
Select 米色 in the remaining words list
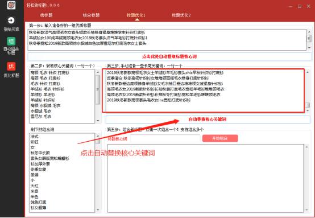tap(34, 197)
